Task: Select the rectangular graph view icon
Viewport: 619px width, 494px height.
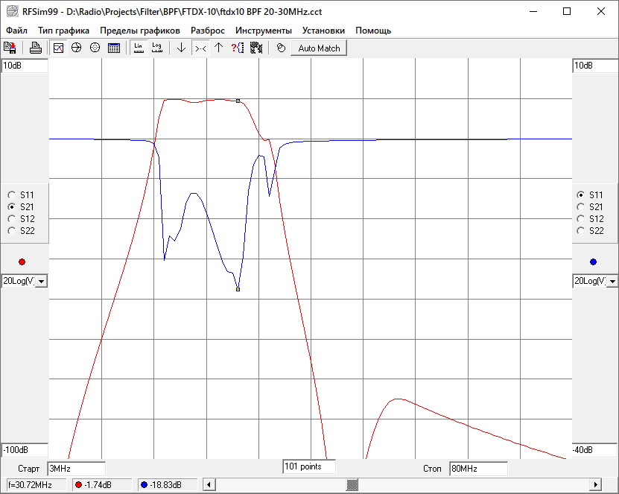Action: point(58,48)
